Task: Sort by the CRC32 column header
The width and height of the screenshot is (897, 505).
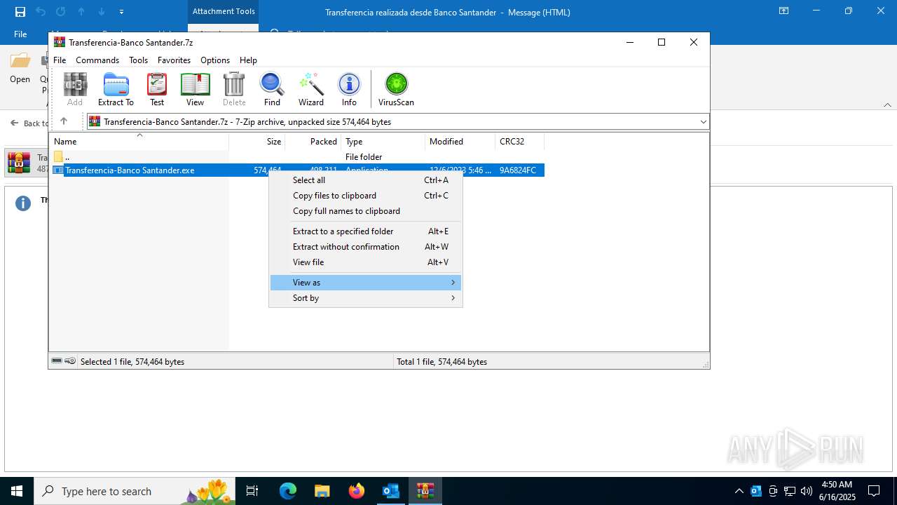Action: point(520,141)
